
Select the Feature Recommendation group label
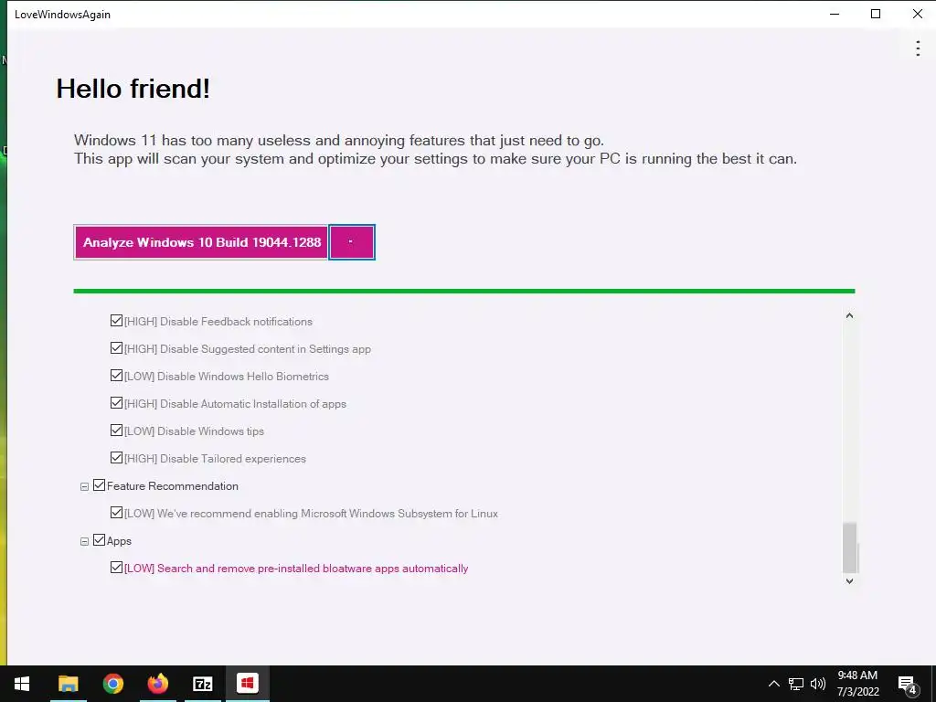[173, 486]
